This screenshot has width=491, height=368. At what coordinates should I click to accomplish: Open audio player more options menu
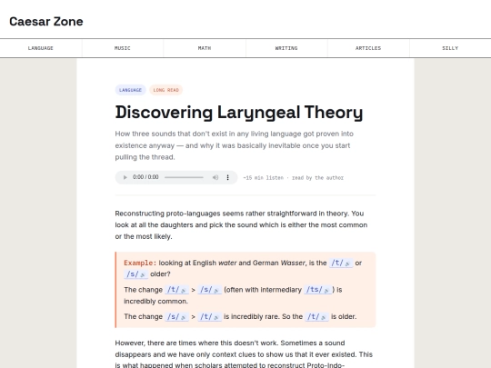[227, 177]
